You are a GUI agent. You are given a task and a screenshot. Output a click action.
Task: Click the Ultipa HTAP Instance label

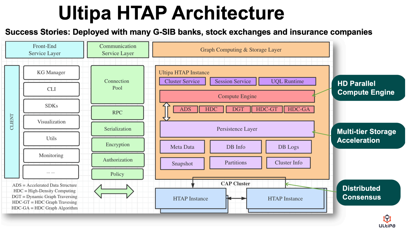184,73
